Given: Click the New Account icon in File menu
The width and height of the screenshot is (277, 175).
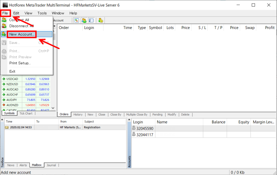Looking at the screenshot, I should (x=4, y=34).
